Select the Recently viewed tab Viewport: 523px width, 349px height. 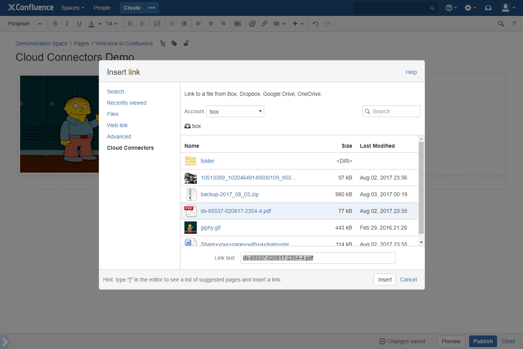(x=127, y=103)
